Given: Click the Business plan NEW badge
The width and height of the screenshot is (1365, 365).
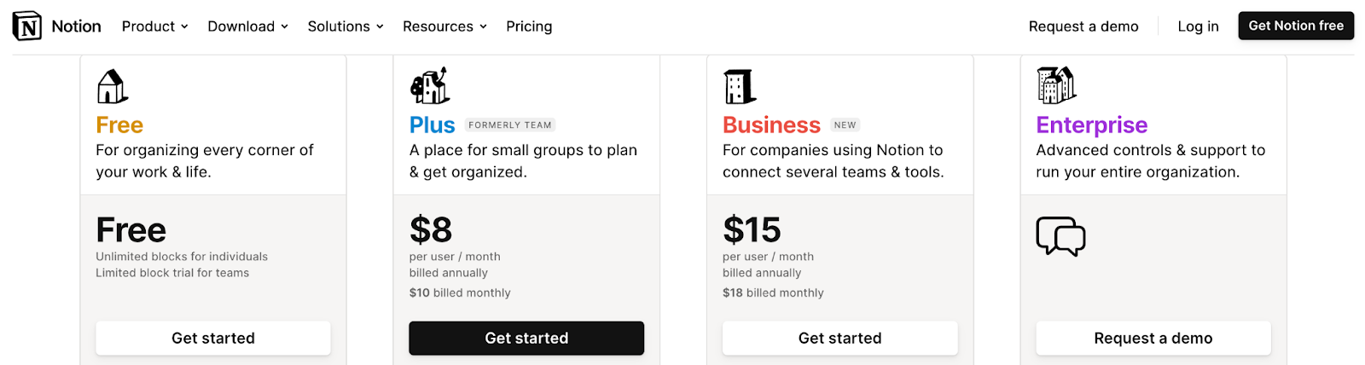Looking at the screenshot, I should pos(845,125).
